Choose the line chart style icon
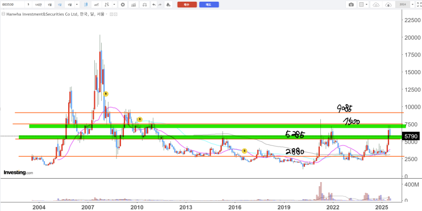This screenshot has height=211, width=422. (97, 5)
